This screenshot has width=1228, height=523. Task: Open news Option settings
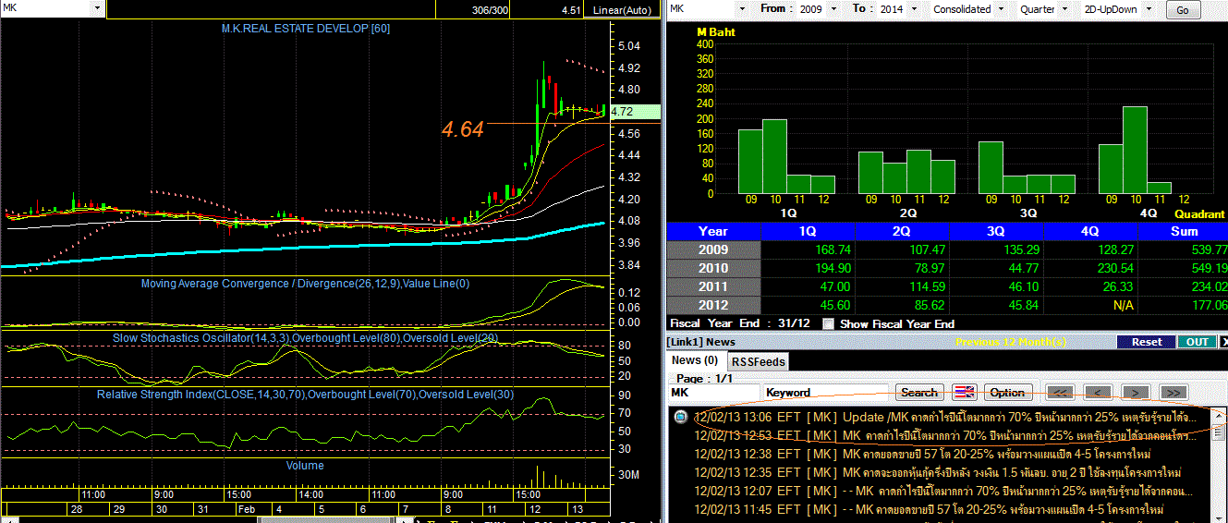tap(1007, 392)
